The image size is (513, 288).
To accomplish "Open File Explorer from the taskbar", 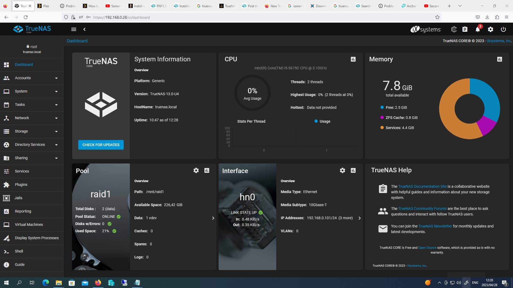I will (59, 283).
